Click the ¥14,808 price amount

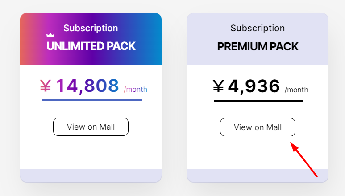pyautogui.click(x=87, y=86)
